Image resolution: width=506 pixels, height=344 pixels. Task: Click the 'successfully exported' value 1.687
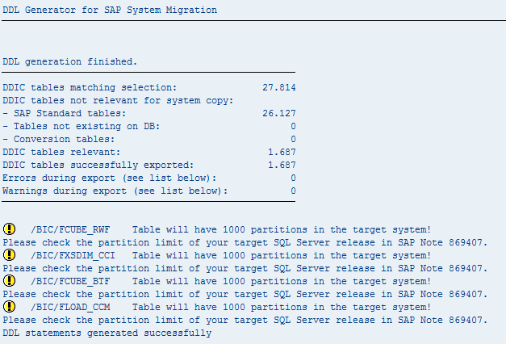pos(282,165)
